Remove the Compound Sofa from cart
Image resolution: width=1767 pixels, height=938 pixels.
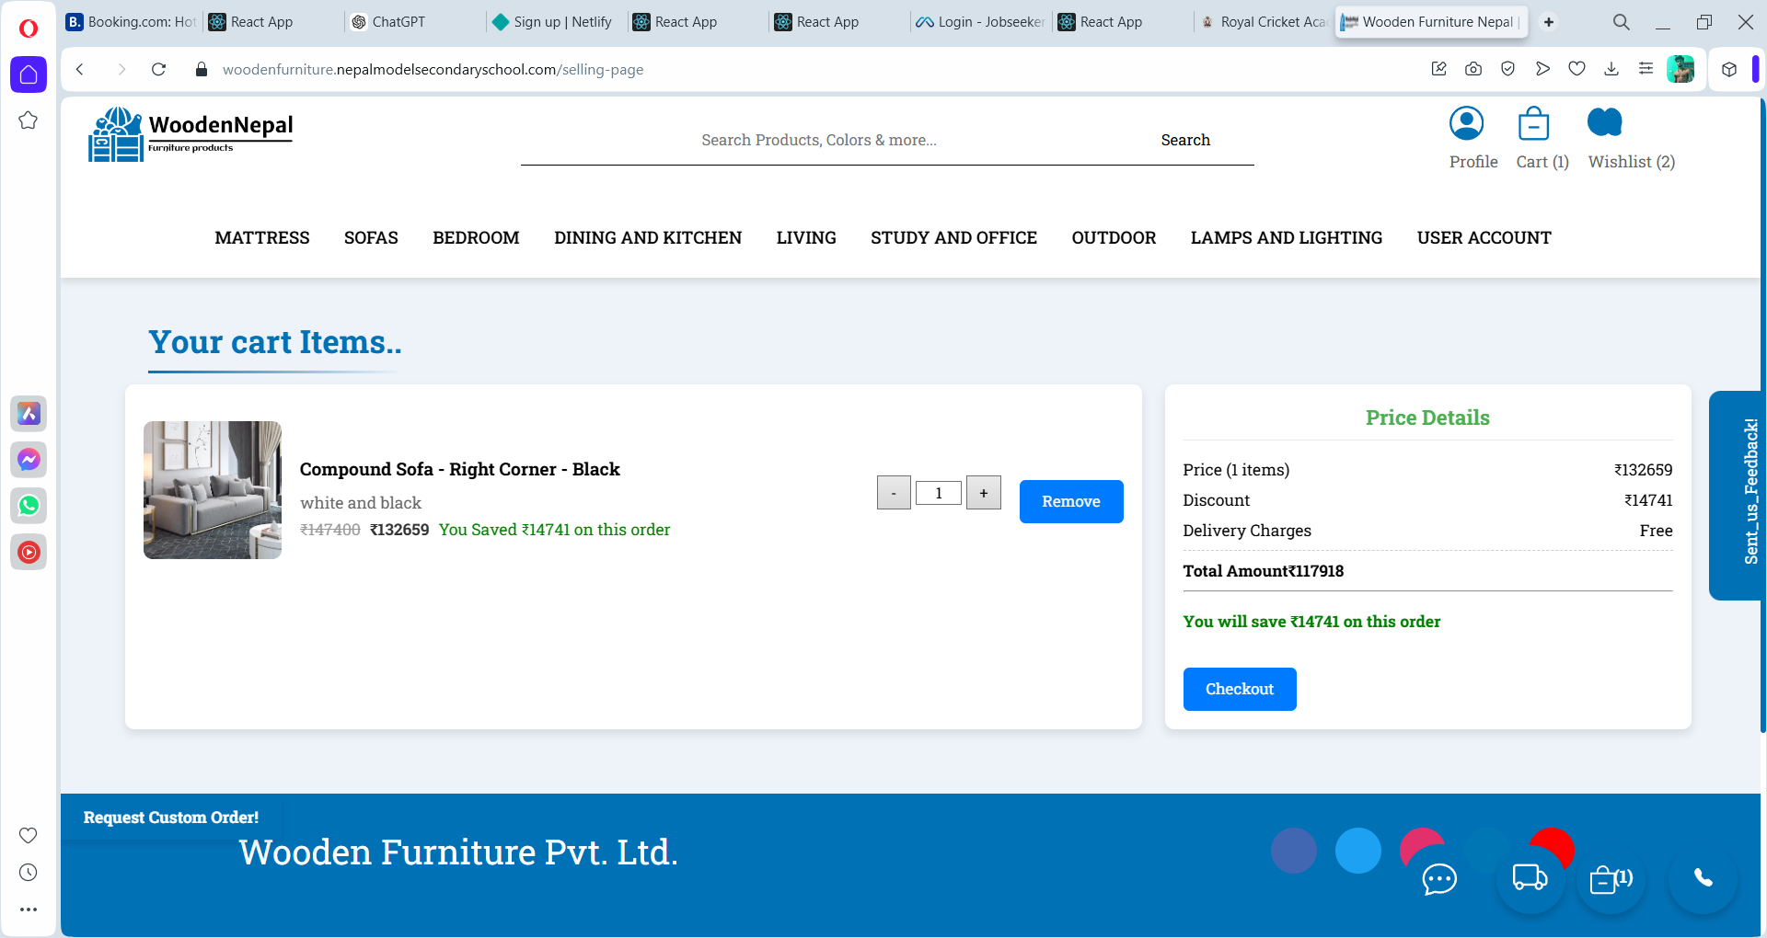1070,501
